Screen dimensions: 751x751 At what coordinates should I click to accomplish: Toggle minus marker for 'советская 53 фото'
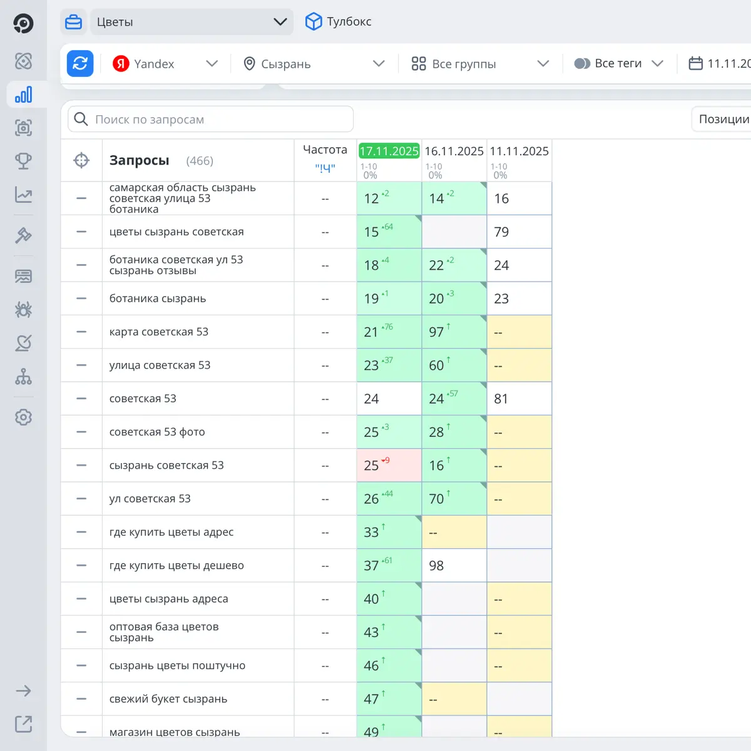pos(81,432)
